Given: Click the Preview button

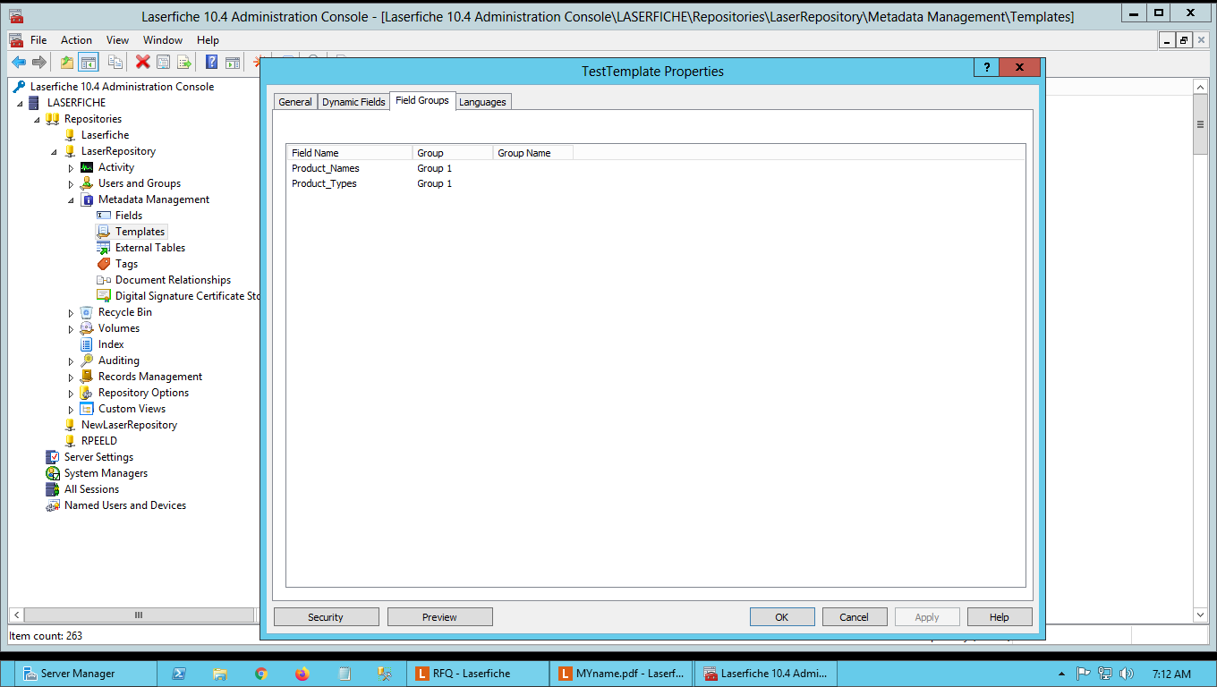Looking at the screenshot, I should pos(439,617).
